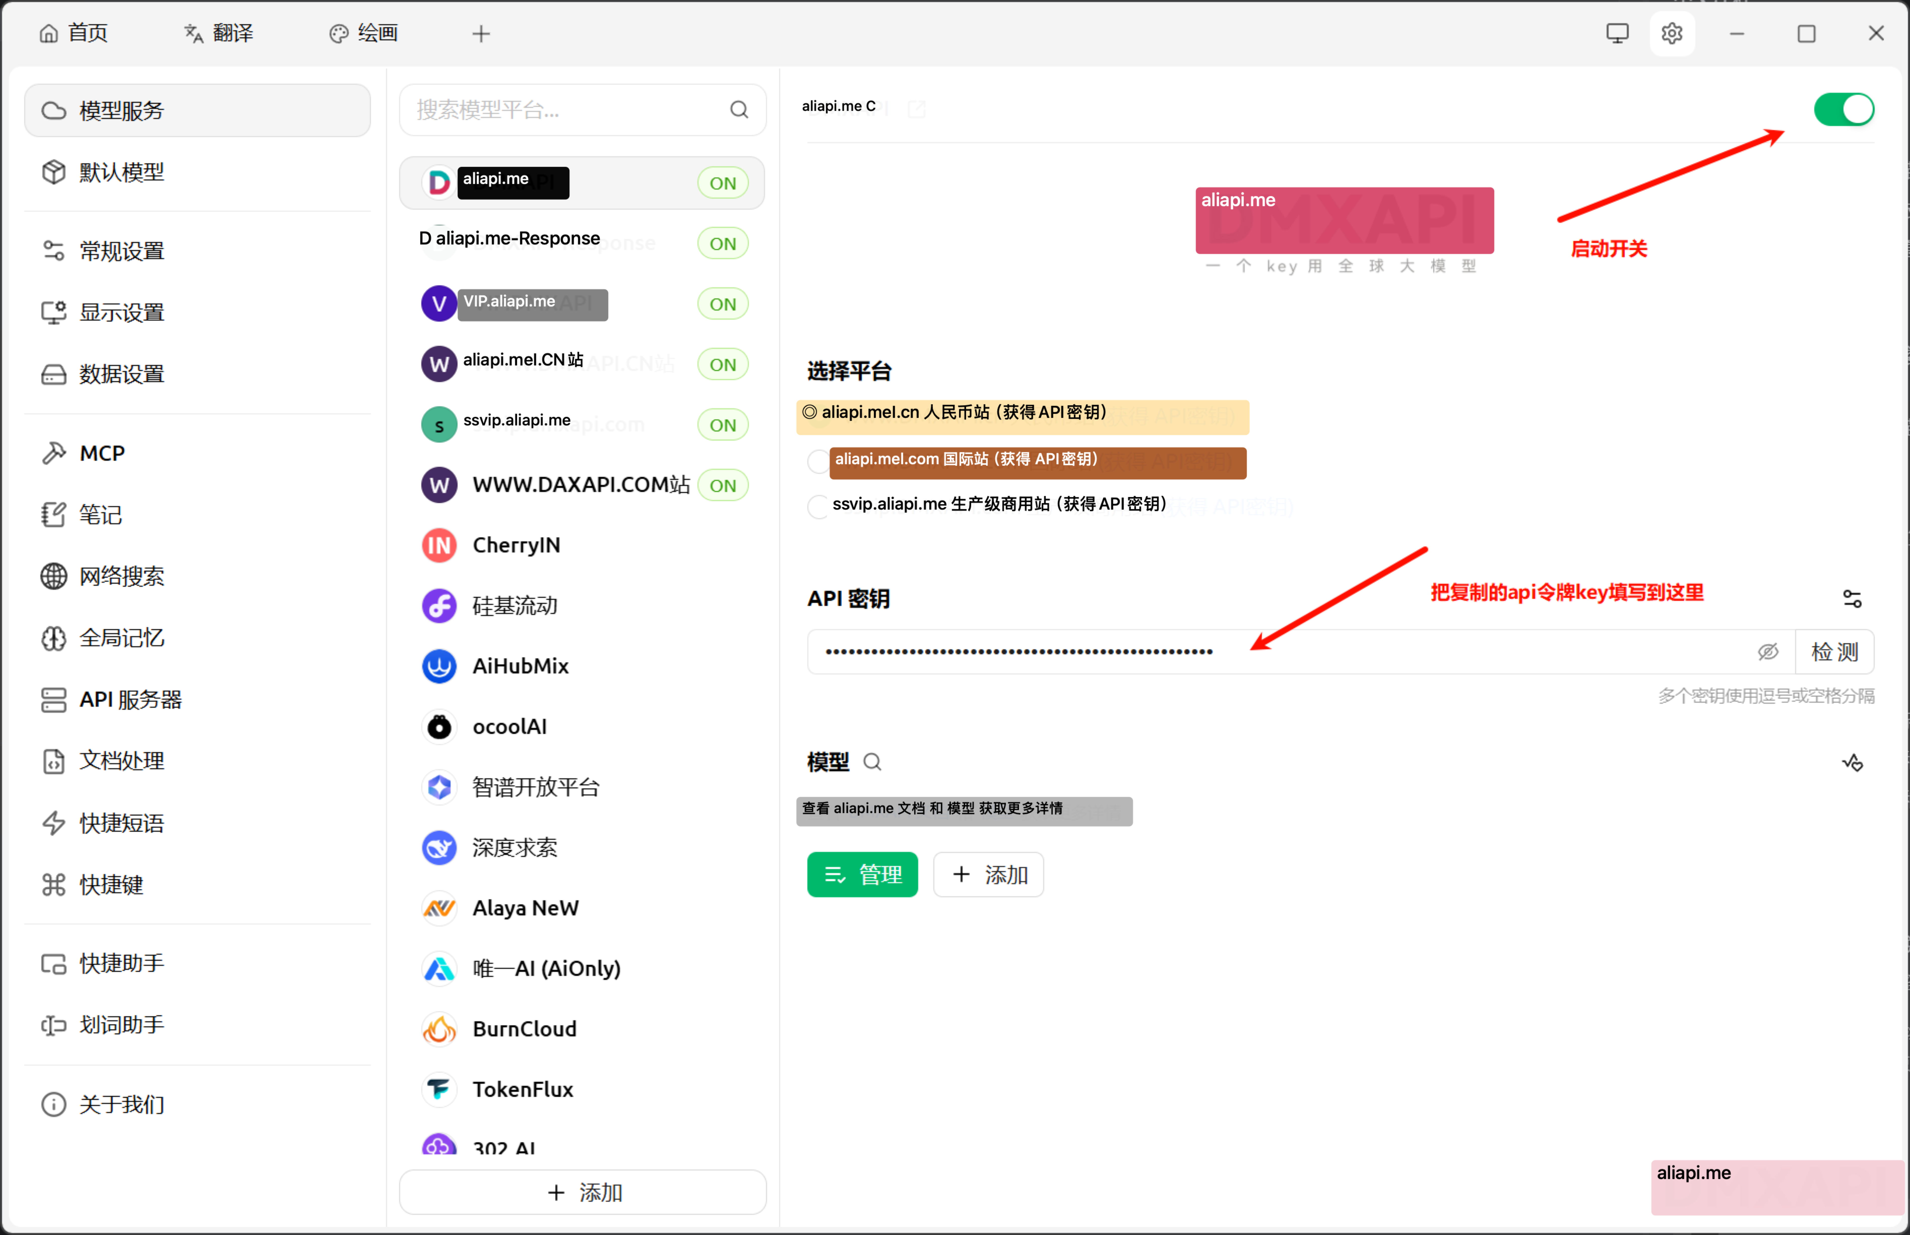Select aliapi.mel.CN站 provider row
Viewport: 1910px width, 1235px height.
[x=582, y=364]
